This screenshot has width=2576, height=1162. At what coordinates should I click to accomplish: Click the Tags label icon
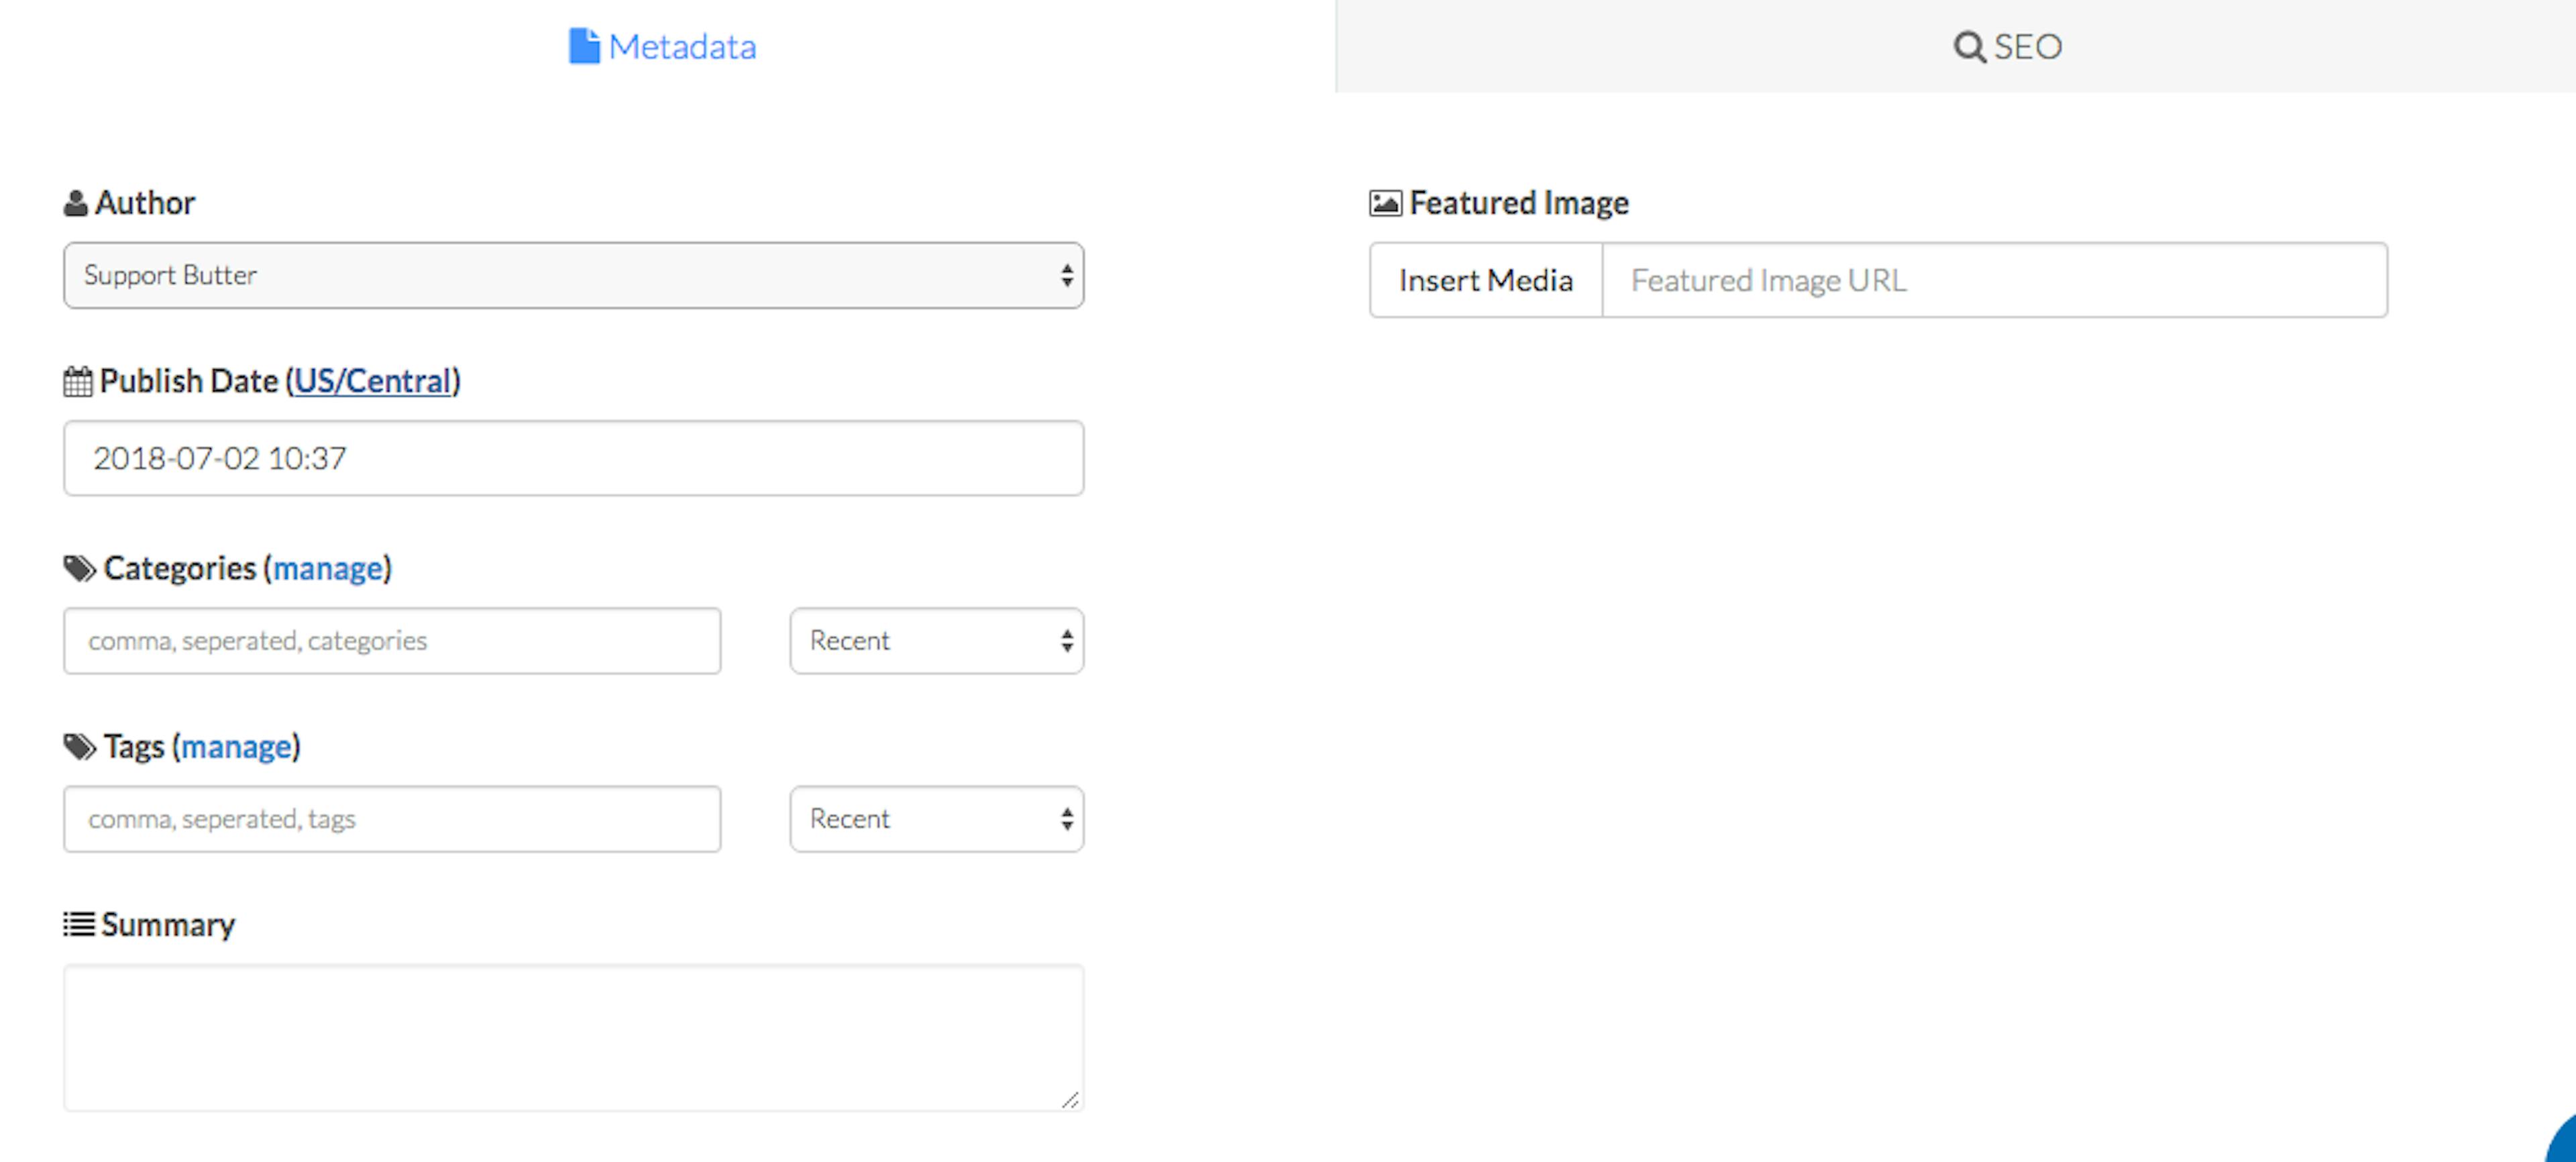80,746
